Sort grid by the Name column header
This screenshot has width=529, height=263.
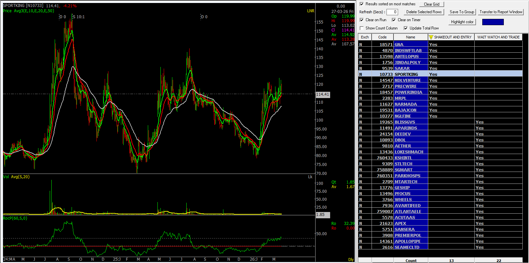pyautogui.click(x=410, y=37)
